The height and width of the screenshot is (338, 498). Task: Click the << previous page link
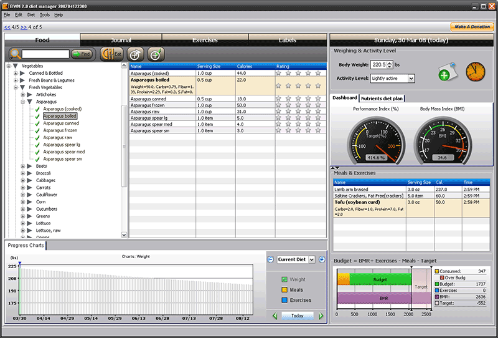[7, 27]
